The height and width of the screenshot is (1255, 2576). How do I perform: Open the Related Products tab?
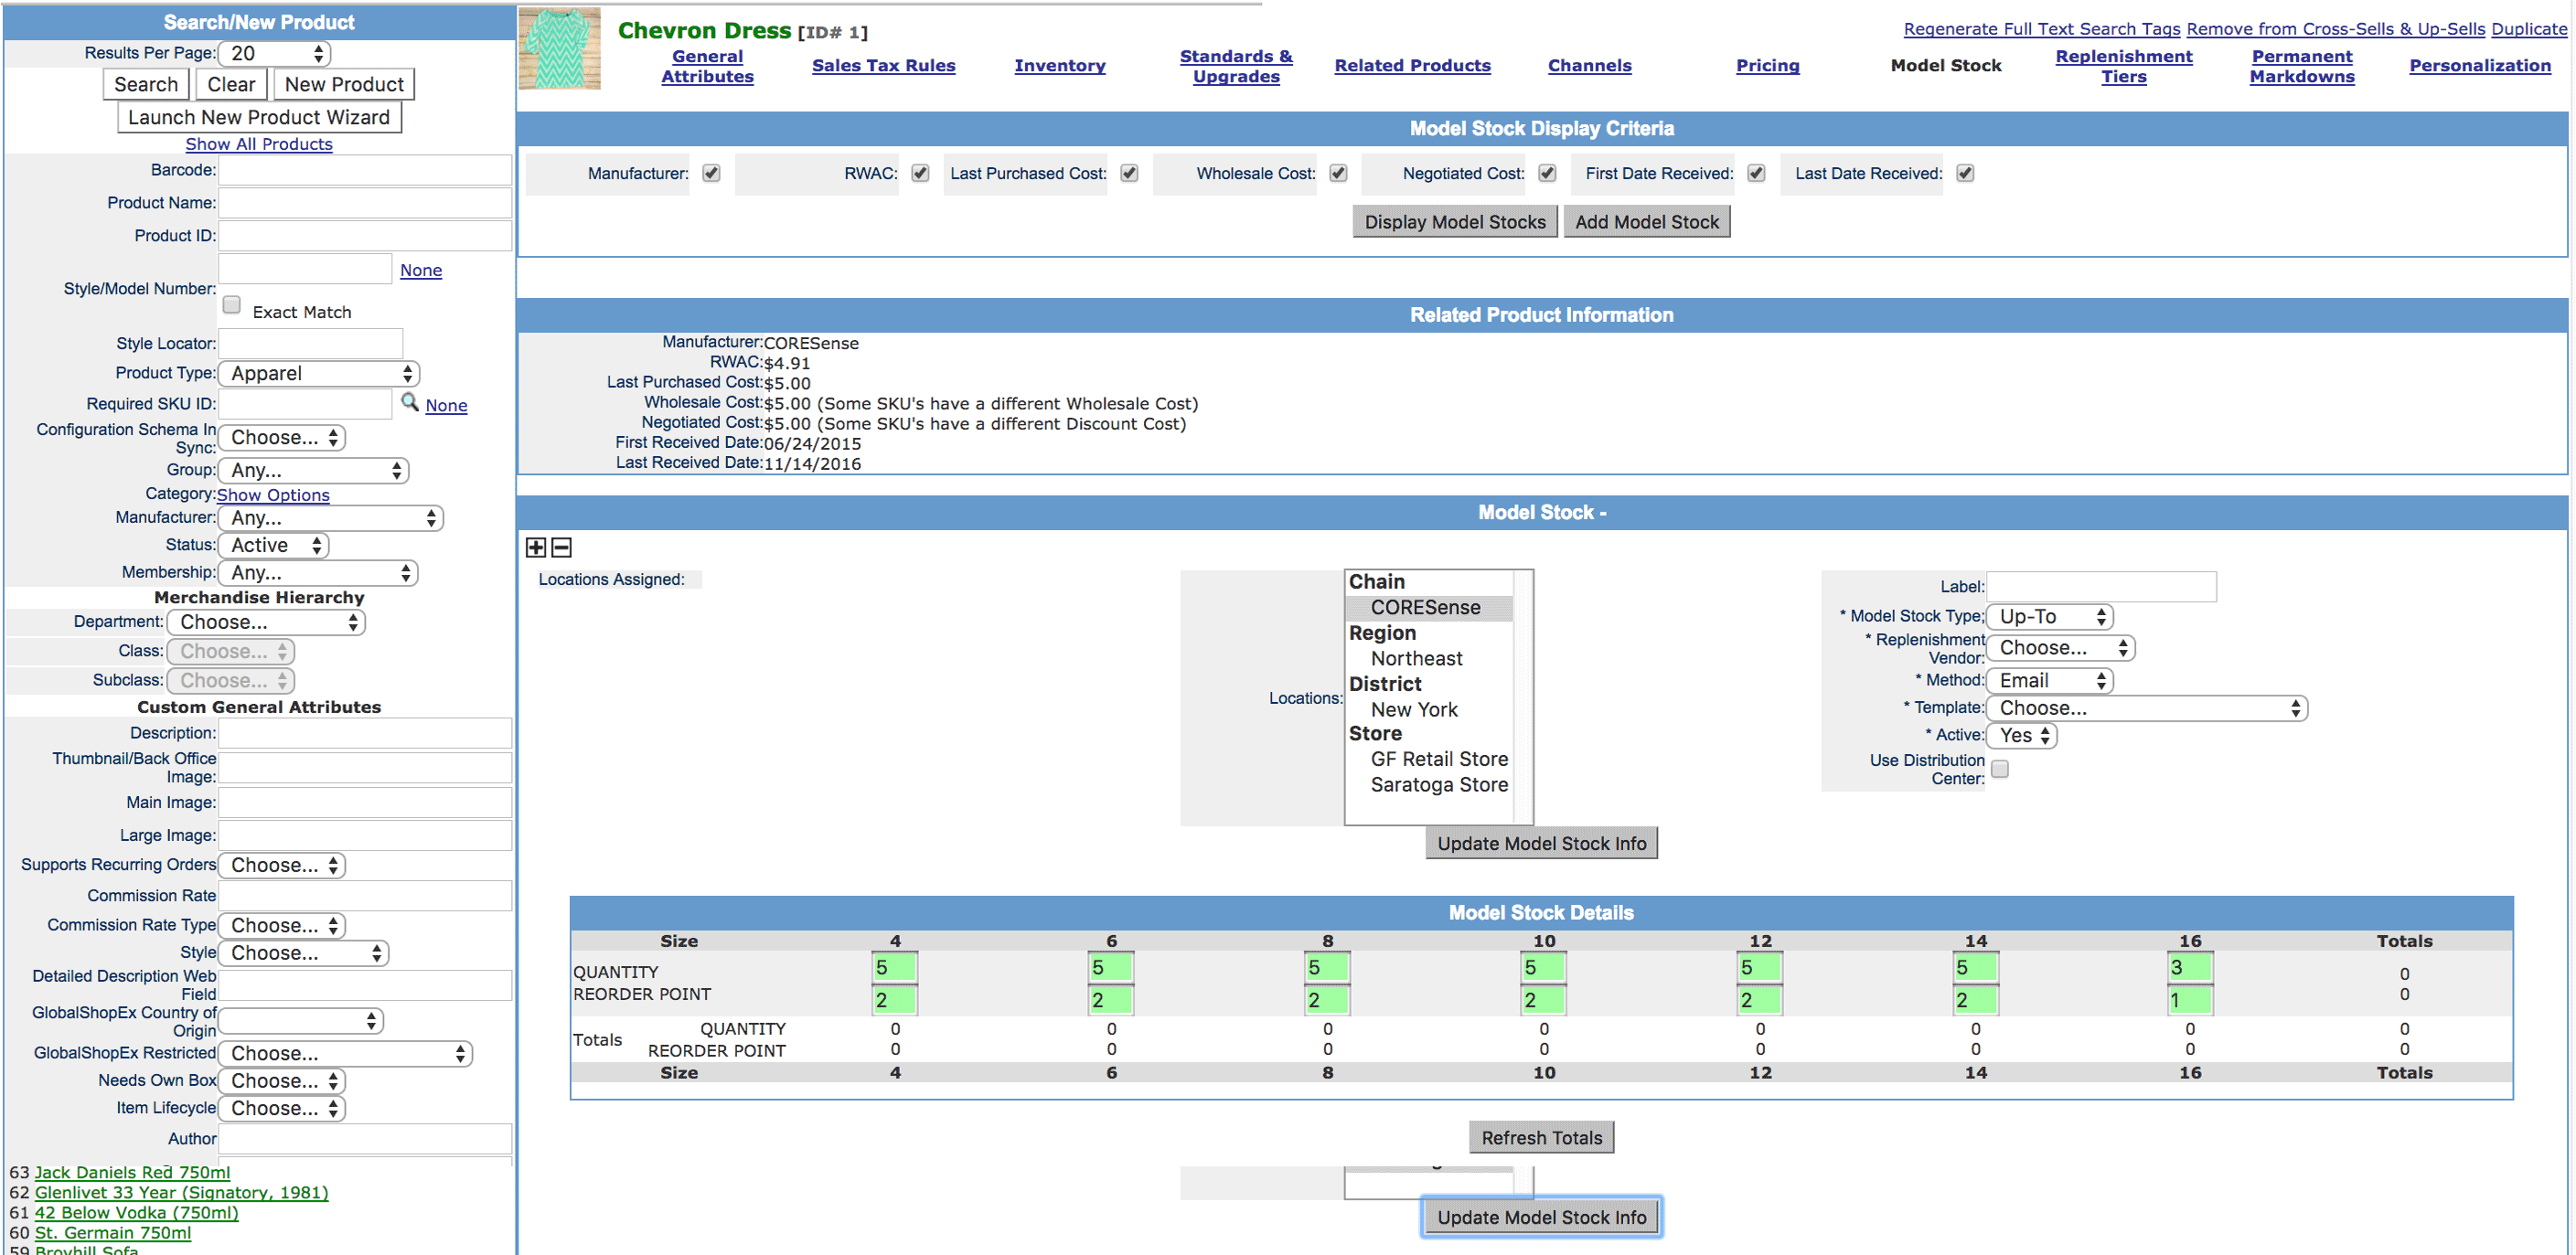pyautogui.click(x=1412, y=66)
